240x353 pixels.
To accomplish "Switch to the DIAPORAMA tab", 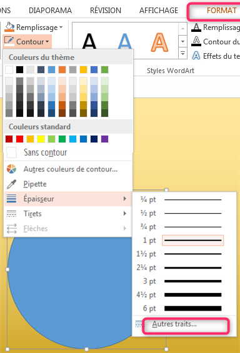I will coord(50,11).
